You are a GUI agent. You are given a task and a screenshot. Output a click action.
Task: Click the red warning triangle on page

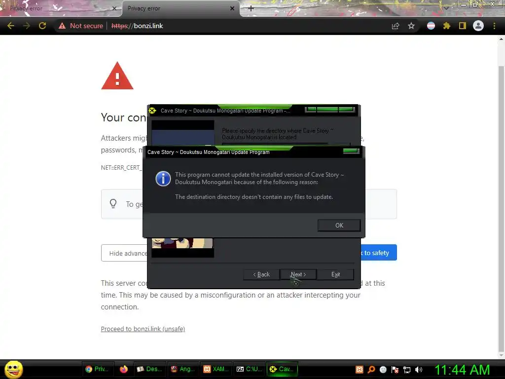click(117, 76)
